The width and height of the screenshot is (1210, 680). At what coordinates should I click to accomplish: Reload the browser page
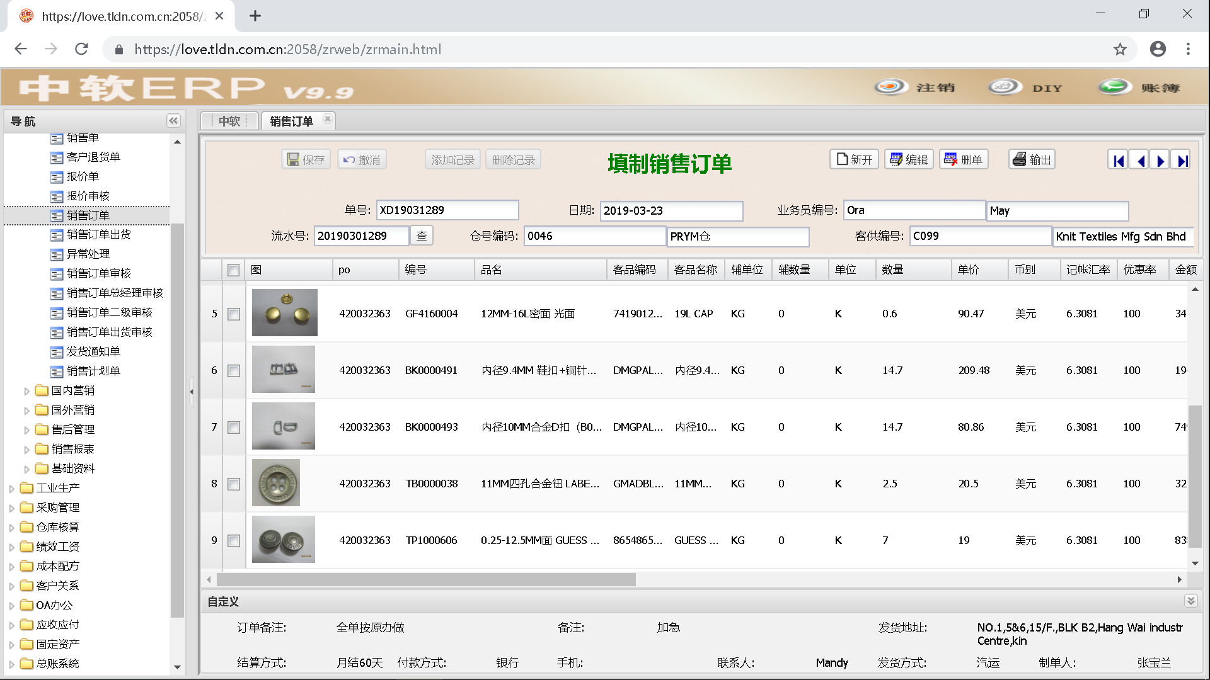[81, 49]
